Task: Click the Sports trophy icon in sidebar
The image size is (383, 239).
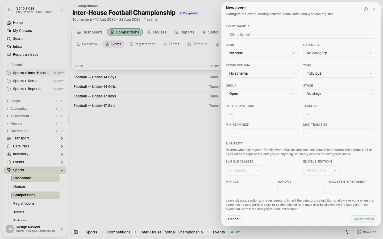Action: point(9,170)
